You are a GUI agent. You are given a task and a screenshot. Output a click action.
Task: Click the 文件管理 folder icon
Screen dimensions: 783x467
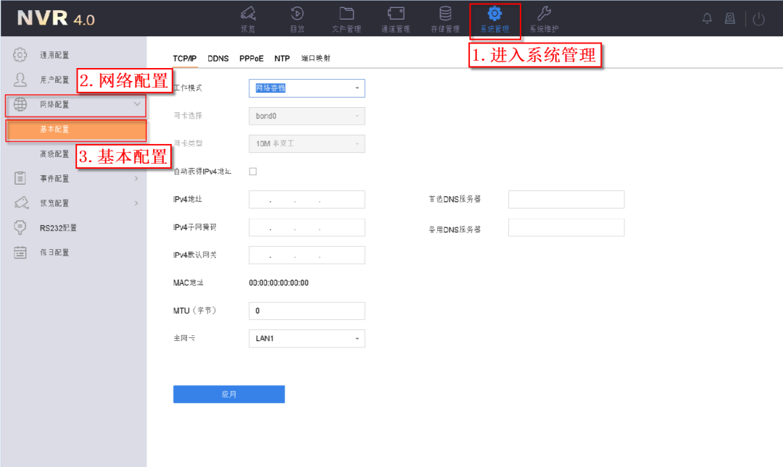click(347, 14)
